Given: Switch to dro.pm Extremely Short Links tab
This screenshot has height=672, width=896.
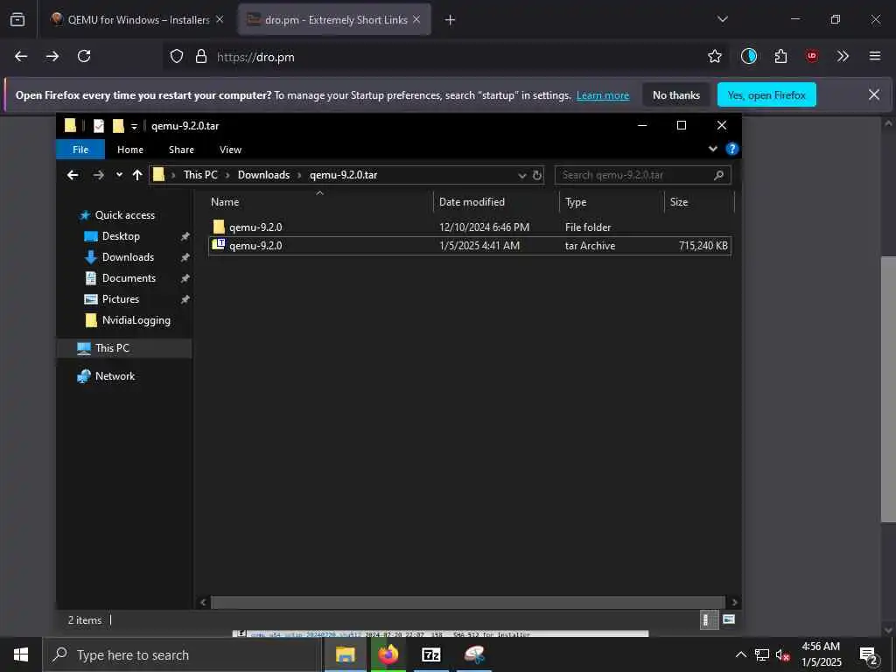Looking at the screenshot, I should 335,19.
